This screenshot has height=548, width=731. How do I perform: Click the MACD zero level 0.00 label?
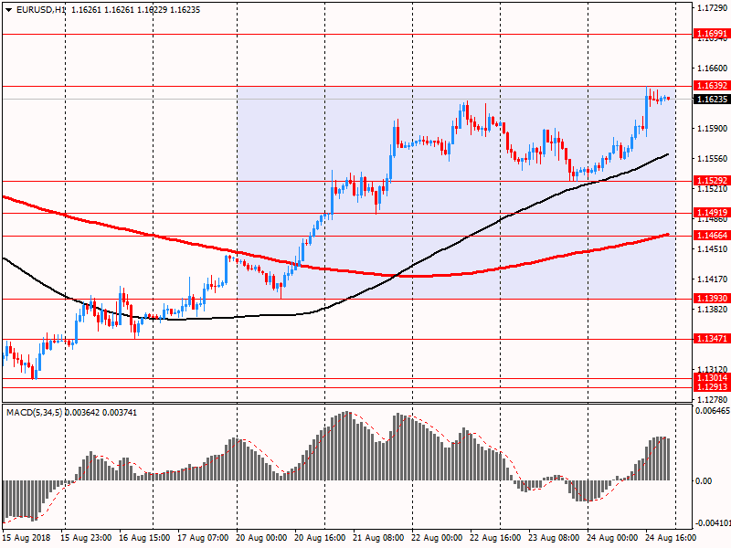click(704, 481)
